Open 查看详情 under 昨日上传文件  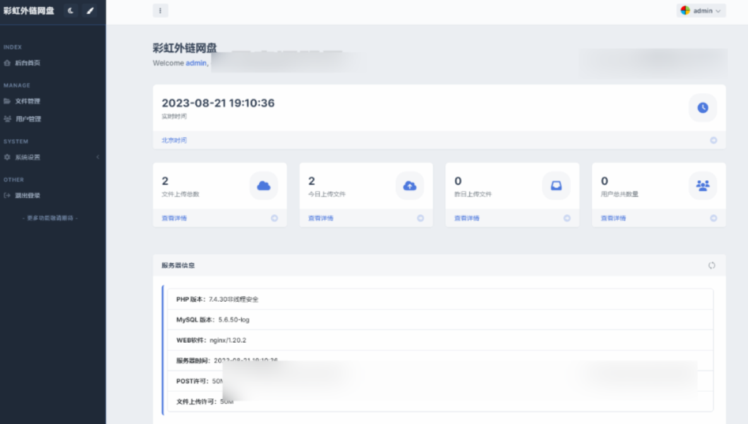point(467,218)
